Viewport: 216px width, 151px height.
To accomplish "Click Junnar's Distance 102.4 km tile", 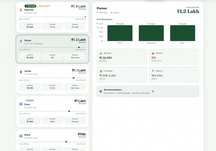I will tap(75, 87).
